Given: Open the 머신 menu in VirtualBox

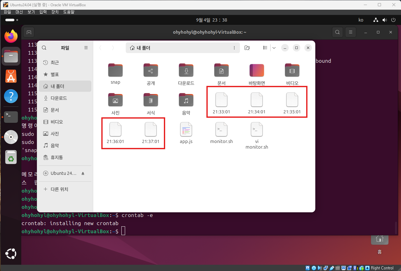Looking at the screenshot, I should (x=19, y=12).
